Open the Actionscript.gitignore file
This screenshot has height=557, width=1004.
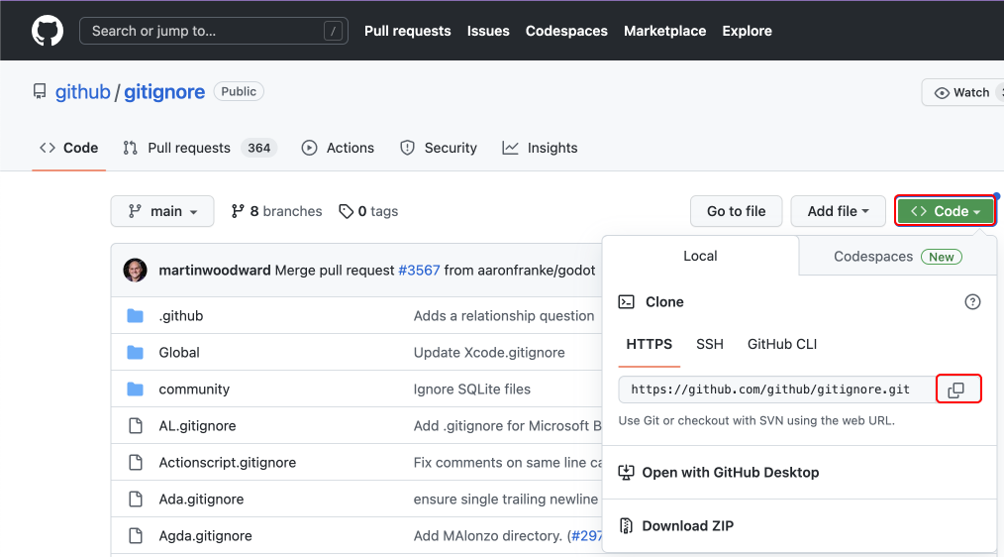tap(228, 462)
